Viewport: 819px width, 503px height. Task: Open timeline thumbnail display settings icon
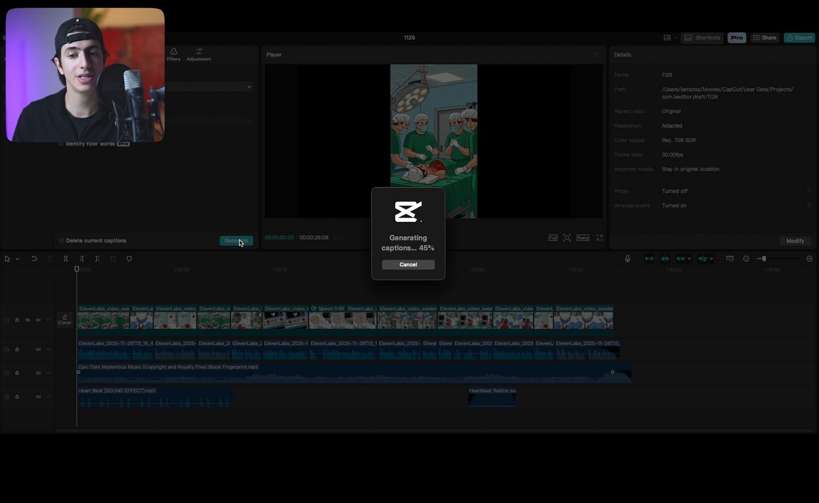[730, 259]
